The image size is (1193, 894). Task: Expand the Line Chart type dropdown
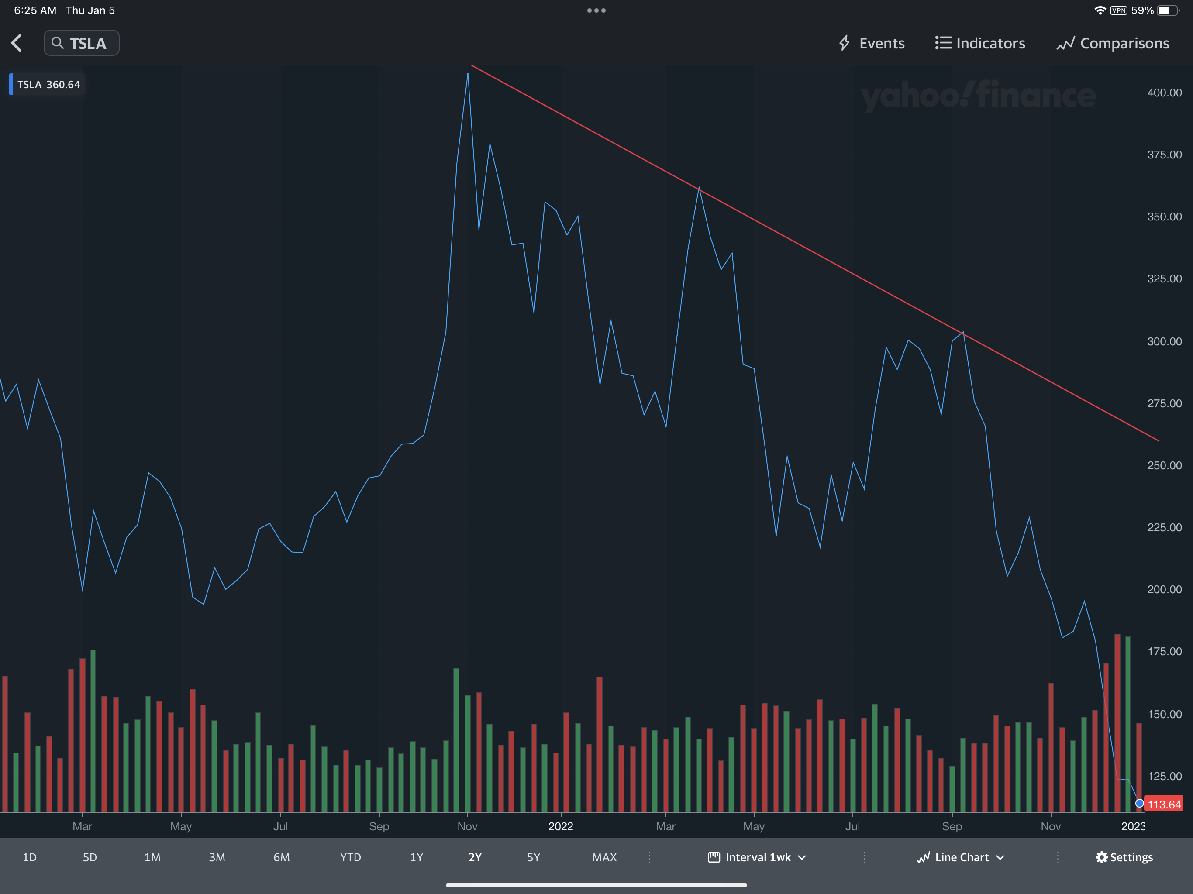(x=961, y=857)
